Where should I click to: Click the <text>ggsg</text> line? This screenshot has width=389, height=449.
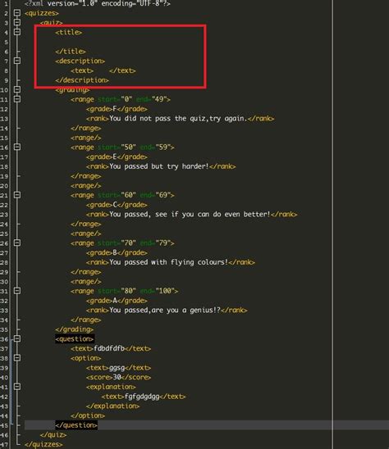[118, 368]
